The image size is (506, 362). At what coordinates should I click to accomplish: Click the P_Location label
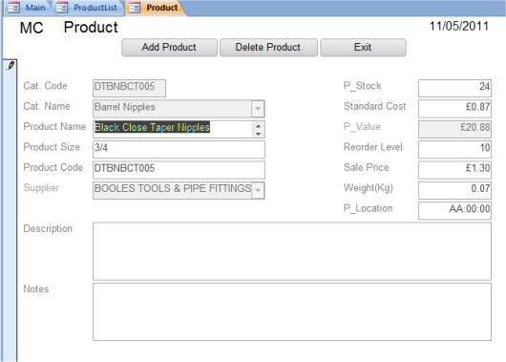[x=368, y=208]
